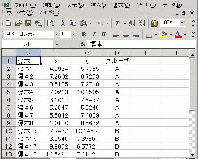Select column D header
The height and width of the screenshot is (159, 198).
[x=117, y=53]
